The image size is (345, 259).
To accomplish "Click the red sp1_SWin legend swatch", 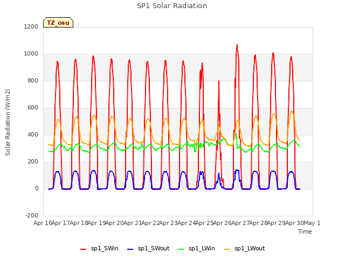I will tap(84, 249).
